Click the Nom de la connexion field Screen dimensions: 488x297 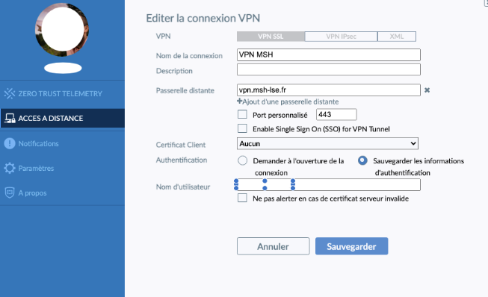[329, 54]
